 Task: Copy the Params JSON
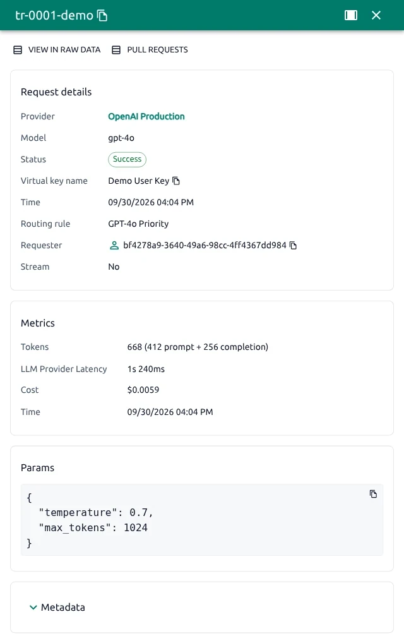(373, 494)
